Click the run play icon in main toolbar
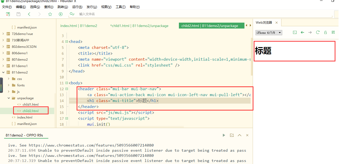This screenshot has height=164, width=347. (61, 14)
